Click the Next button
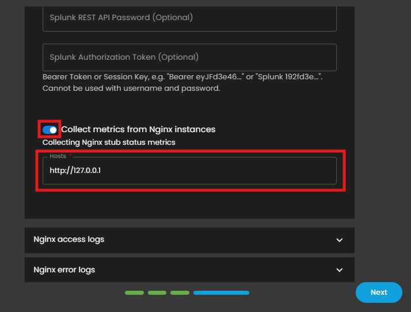Viewport: 411px width, 312px height. tap(379, 292)
